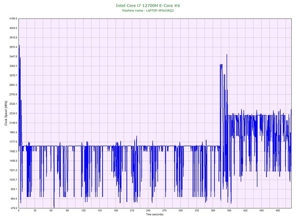Click the 850.1 y-axis value
The image size is (296, 222).
14,189
